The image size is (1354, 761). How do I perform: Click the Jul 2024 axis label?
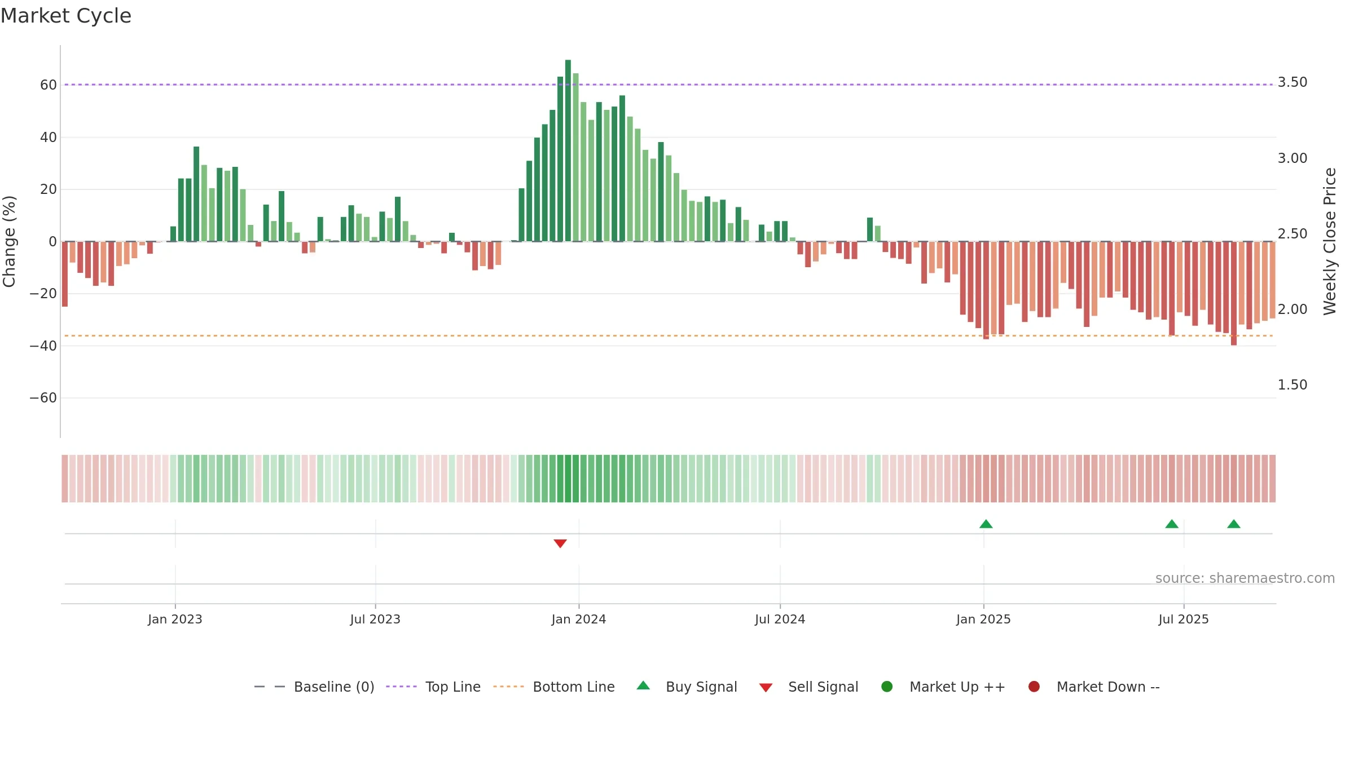tap(780, 619)
